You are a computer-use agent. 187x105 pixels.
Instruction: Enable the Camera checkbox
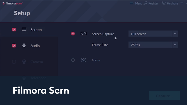[x=14, y=62]
